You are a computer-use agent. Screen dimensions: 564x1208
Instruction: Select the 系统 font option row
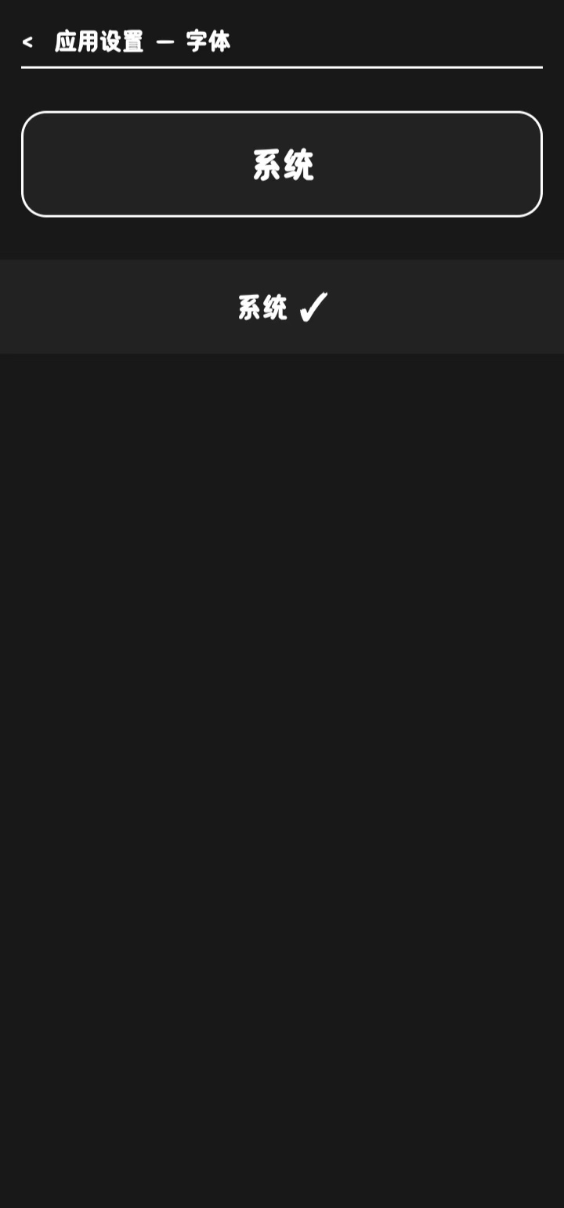tap(282, 307)
